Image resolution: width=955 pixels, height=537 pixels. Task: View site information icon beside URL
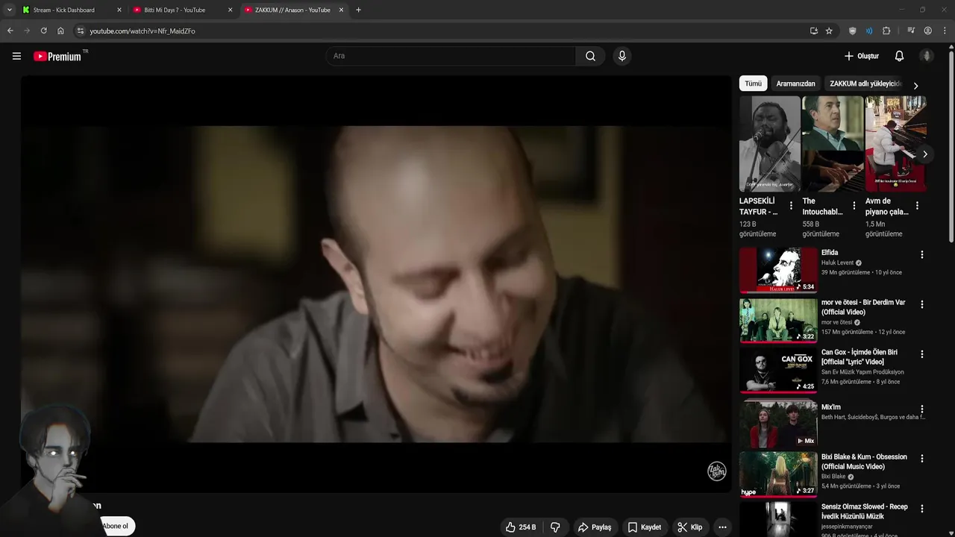click(81, 31)
